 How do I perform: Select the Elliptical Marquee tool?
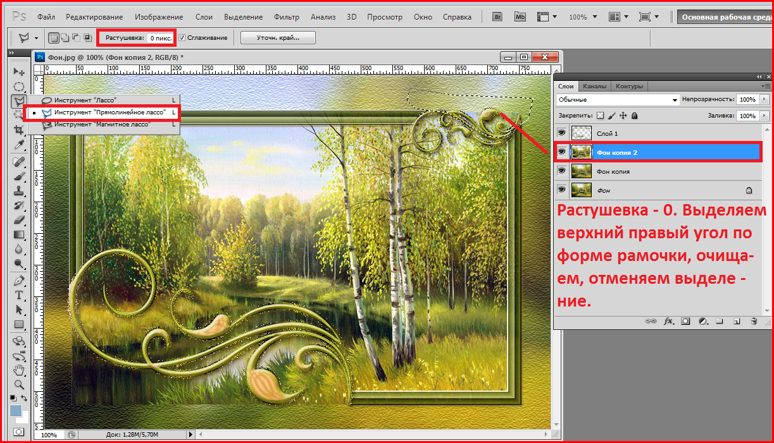[x=19, y=87]
